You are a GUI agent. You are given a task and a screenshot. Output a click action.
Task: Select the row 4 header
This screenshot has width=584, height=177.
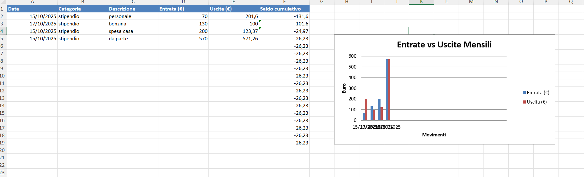[x=2, y=31]
